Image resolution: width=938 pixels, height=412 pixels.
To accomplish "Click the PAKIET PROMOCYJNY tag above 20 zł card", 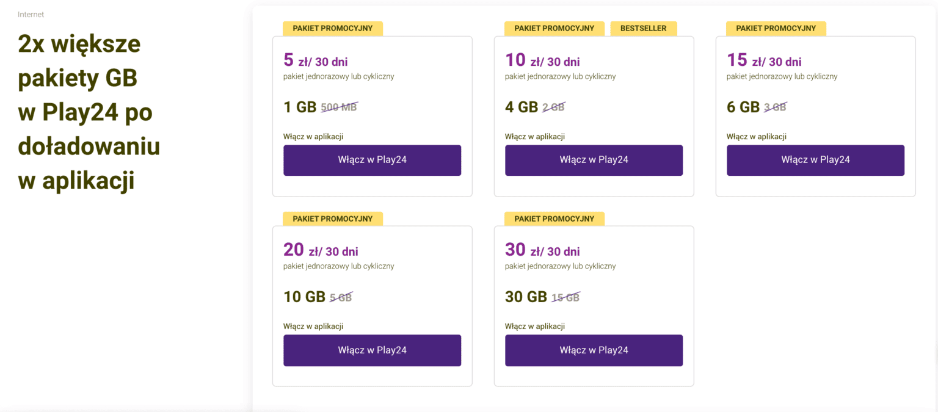I will [x=333, y=219].
